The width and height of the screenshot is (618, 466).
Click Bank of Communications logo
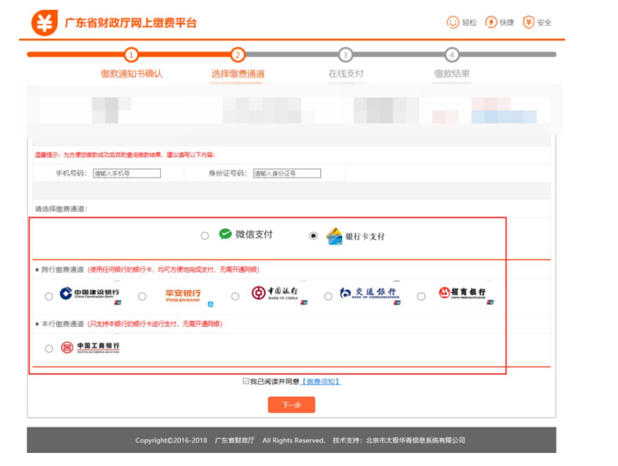click(x=369, y=294)
